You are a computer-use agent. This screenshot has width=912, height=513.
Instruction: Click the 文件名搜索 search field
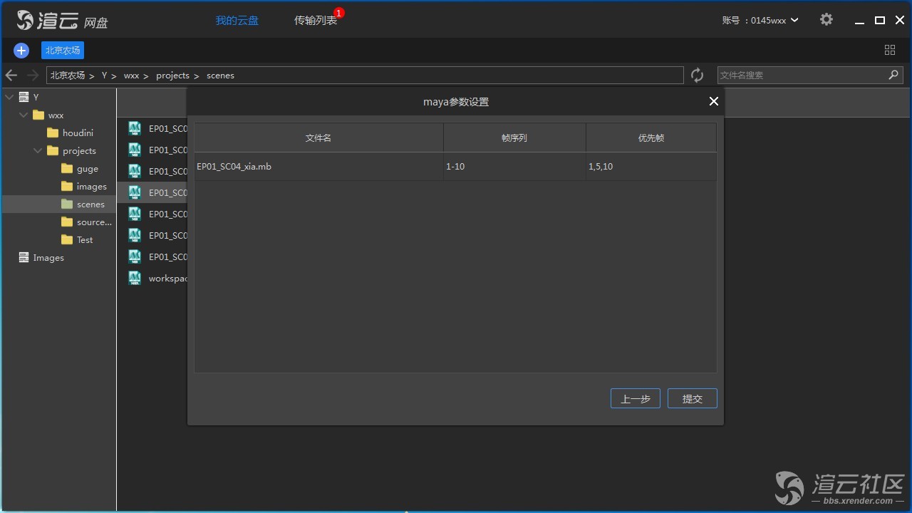pyautogui.click(x=800, y=76)
